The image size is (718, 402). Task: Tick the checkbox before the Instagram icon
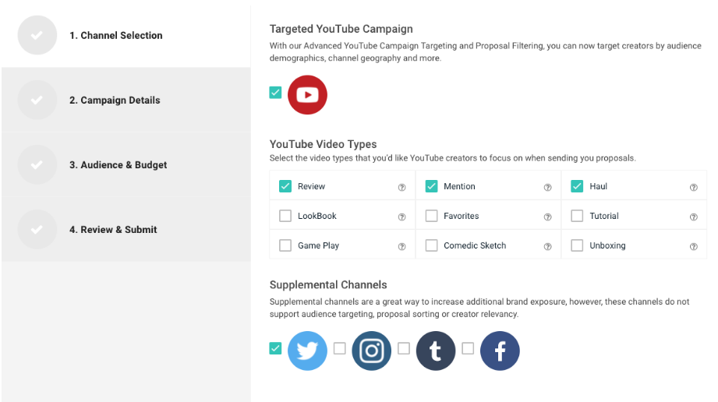(x=339, y=348)
